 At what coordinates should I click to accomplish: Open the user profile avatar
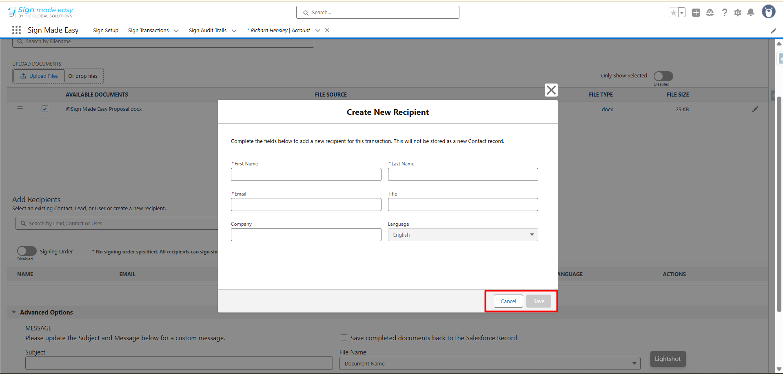click(769, 12)
